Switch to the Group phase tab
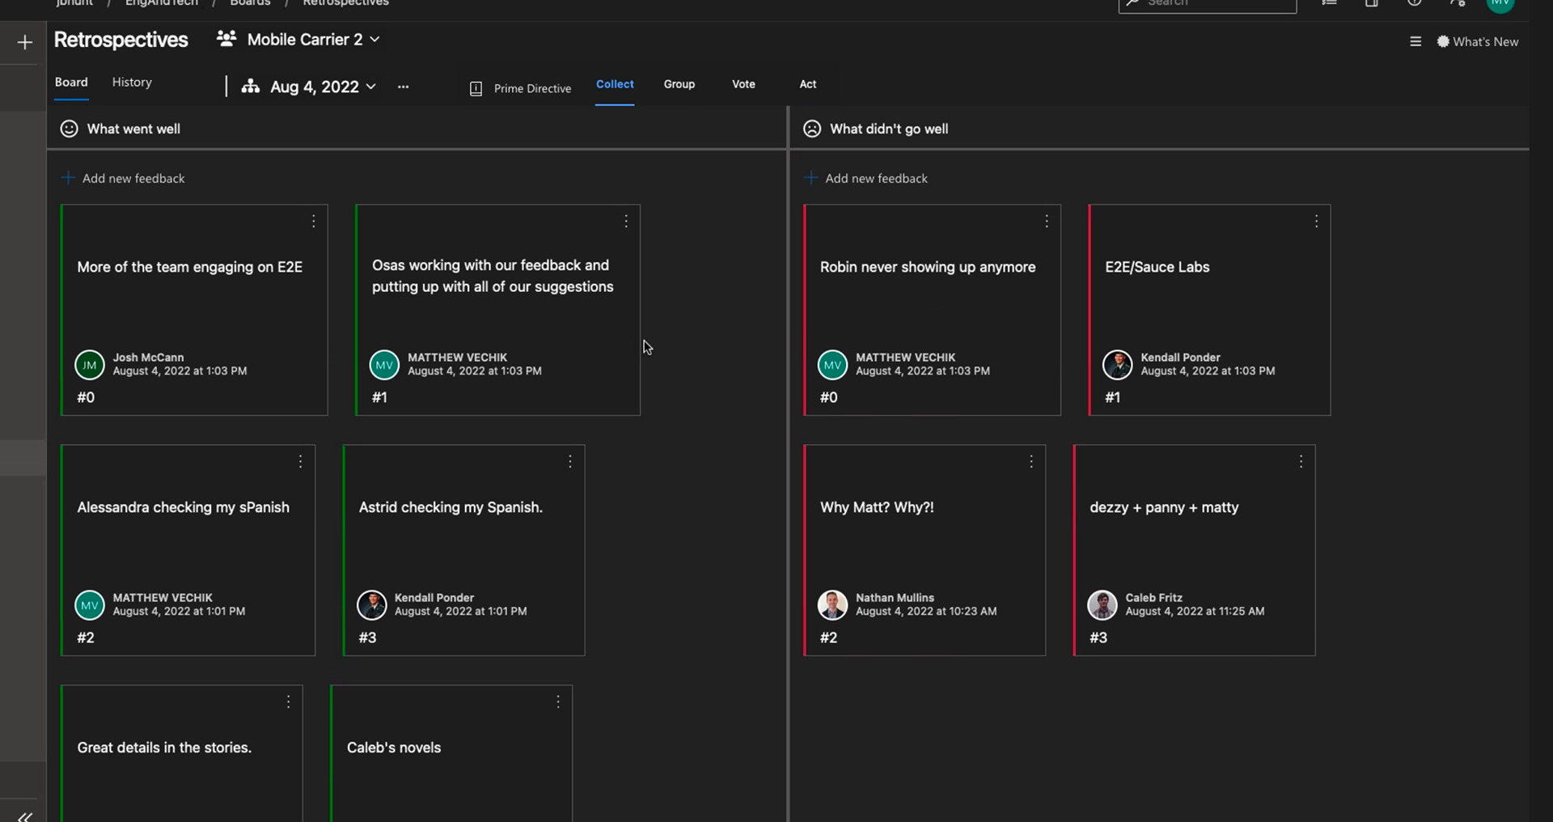 tap(679, 84)
